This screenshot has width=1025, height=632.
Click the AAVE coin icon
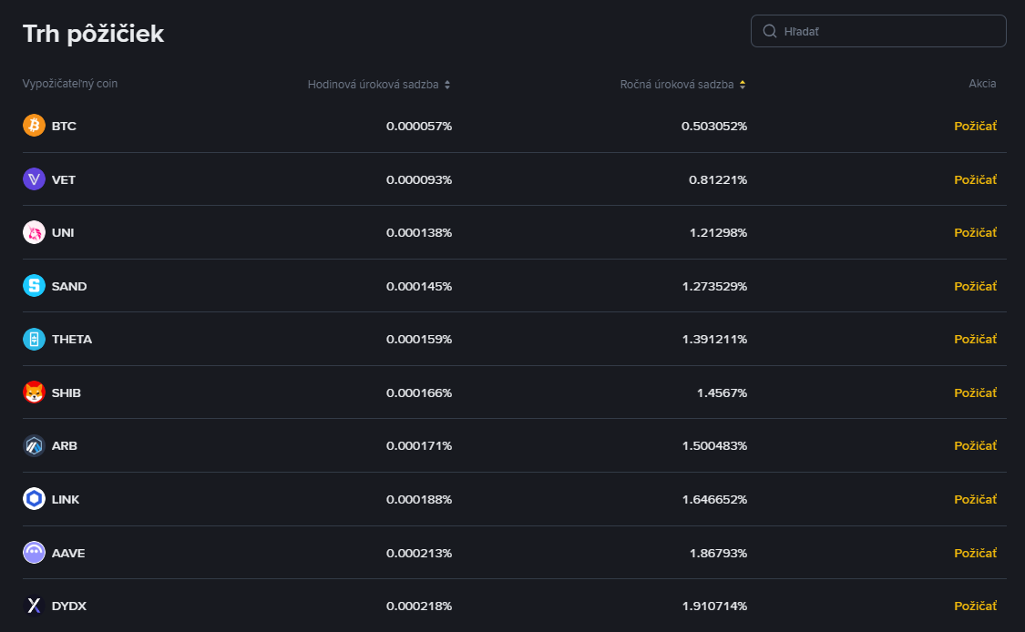[34, 553]
